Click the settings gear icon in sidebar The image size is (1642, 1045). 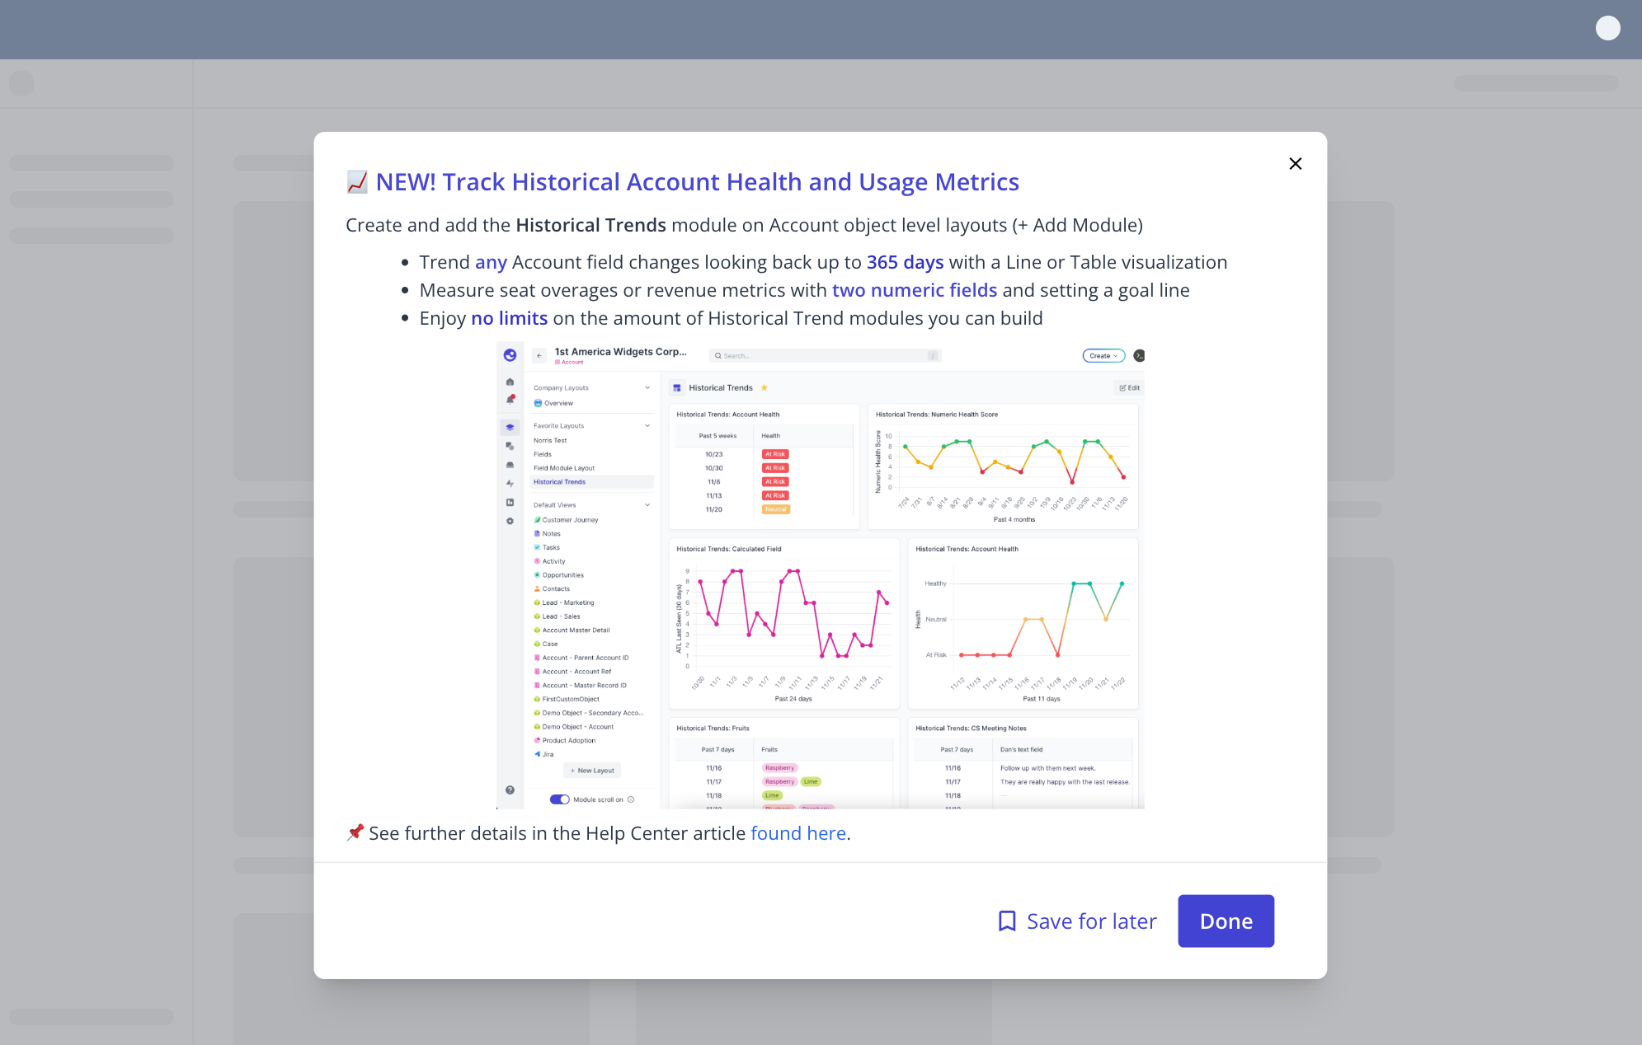510,521
